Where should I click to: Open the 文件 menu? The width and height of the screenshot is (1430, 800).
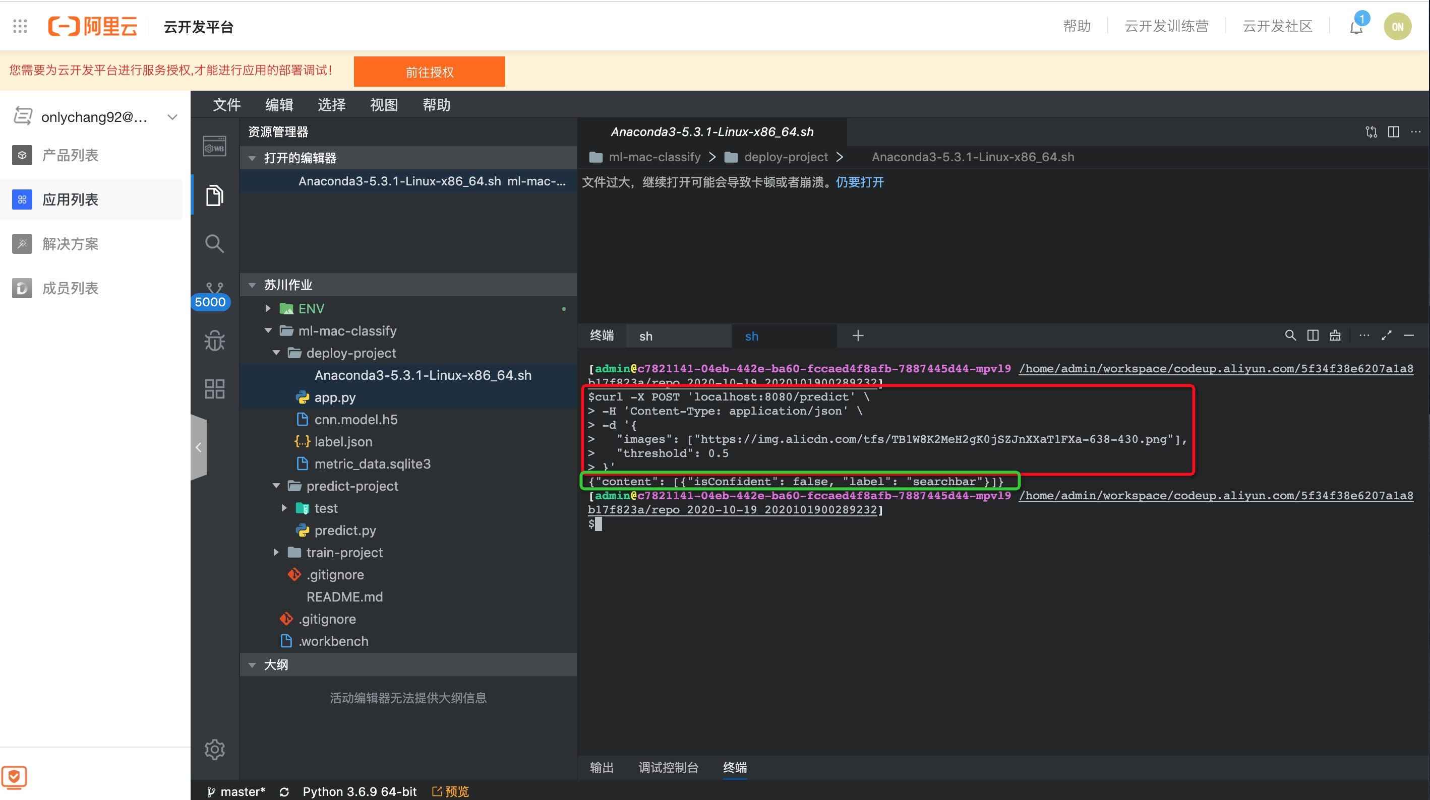(226, 105)
